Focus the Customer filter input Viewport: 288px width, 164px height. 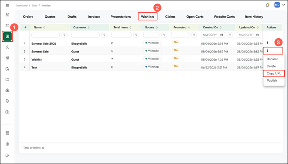86,35
